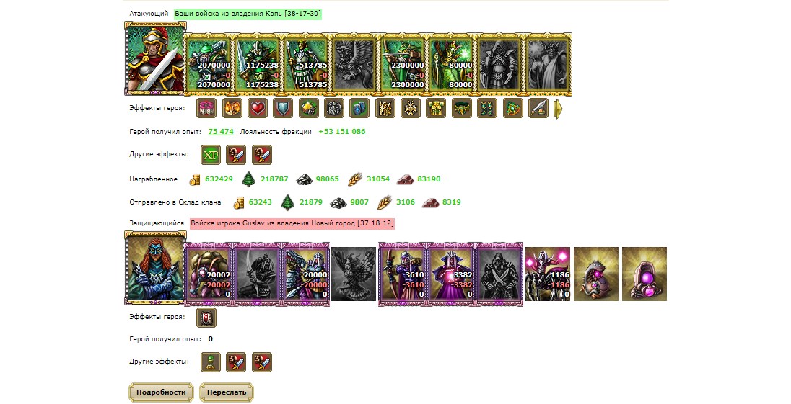Select the green boots hero effect icon
791x404 pixels.
click(x=487, y=108)
